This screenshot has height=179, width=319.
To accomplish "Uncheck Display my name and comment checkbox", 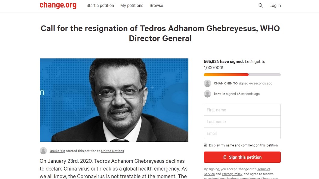I will [205, 145].
